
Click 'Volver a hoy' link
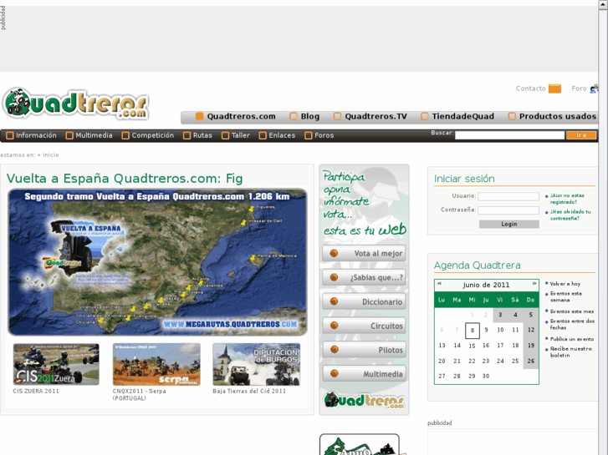click(565, 284)
